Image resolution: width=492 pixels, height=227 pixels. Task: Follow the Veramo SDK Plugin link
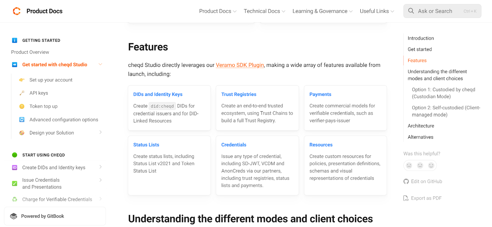pyautogui.click(x=240, y=65)
